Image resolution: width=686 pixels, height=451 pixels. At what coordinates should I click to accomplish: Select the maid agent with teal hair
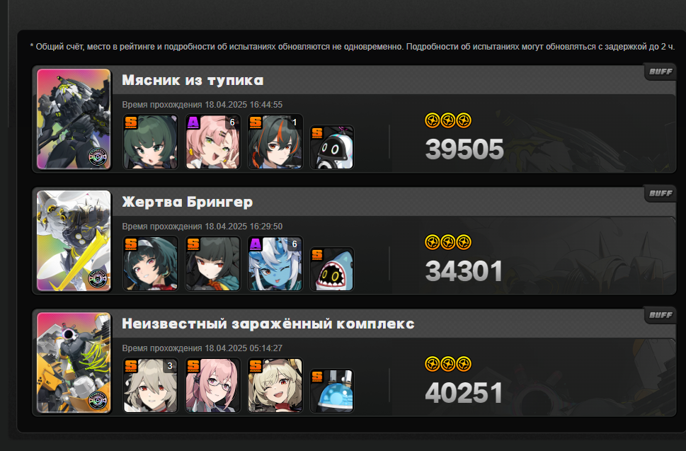click(151, 263)
